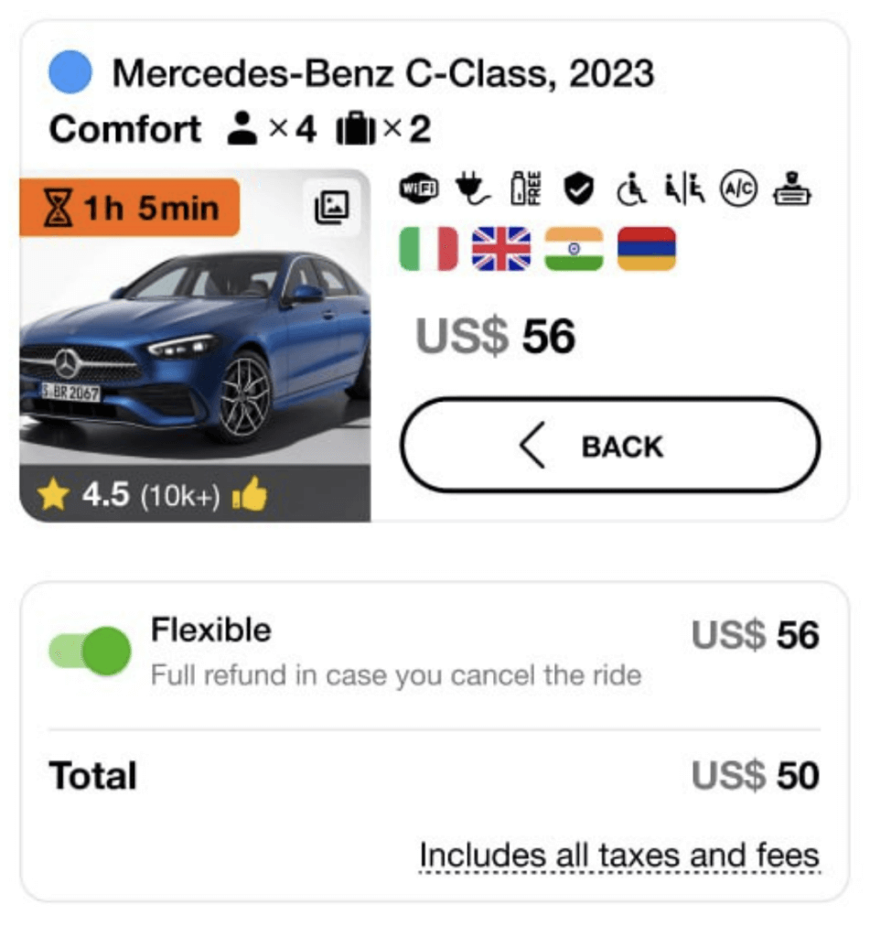870x937 pixels.
Task: Click the Indian flag language icon
Action: pyautogui.click(x=574, y=249)
